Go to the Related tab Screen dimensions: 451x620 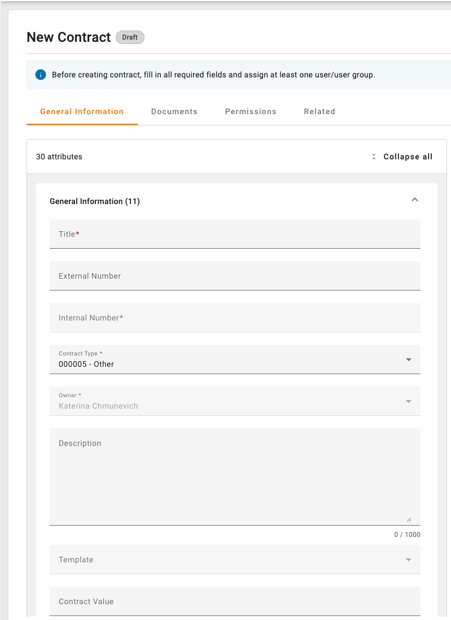coord(319,111)
